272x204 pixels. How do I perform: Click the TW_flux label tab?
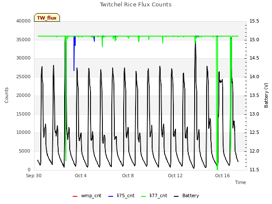[47, 17]
